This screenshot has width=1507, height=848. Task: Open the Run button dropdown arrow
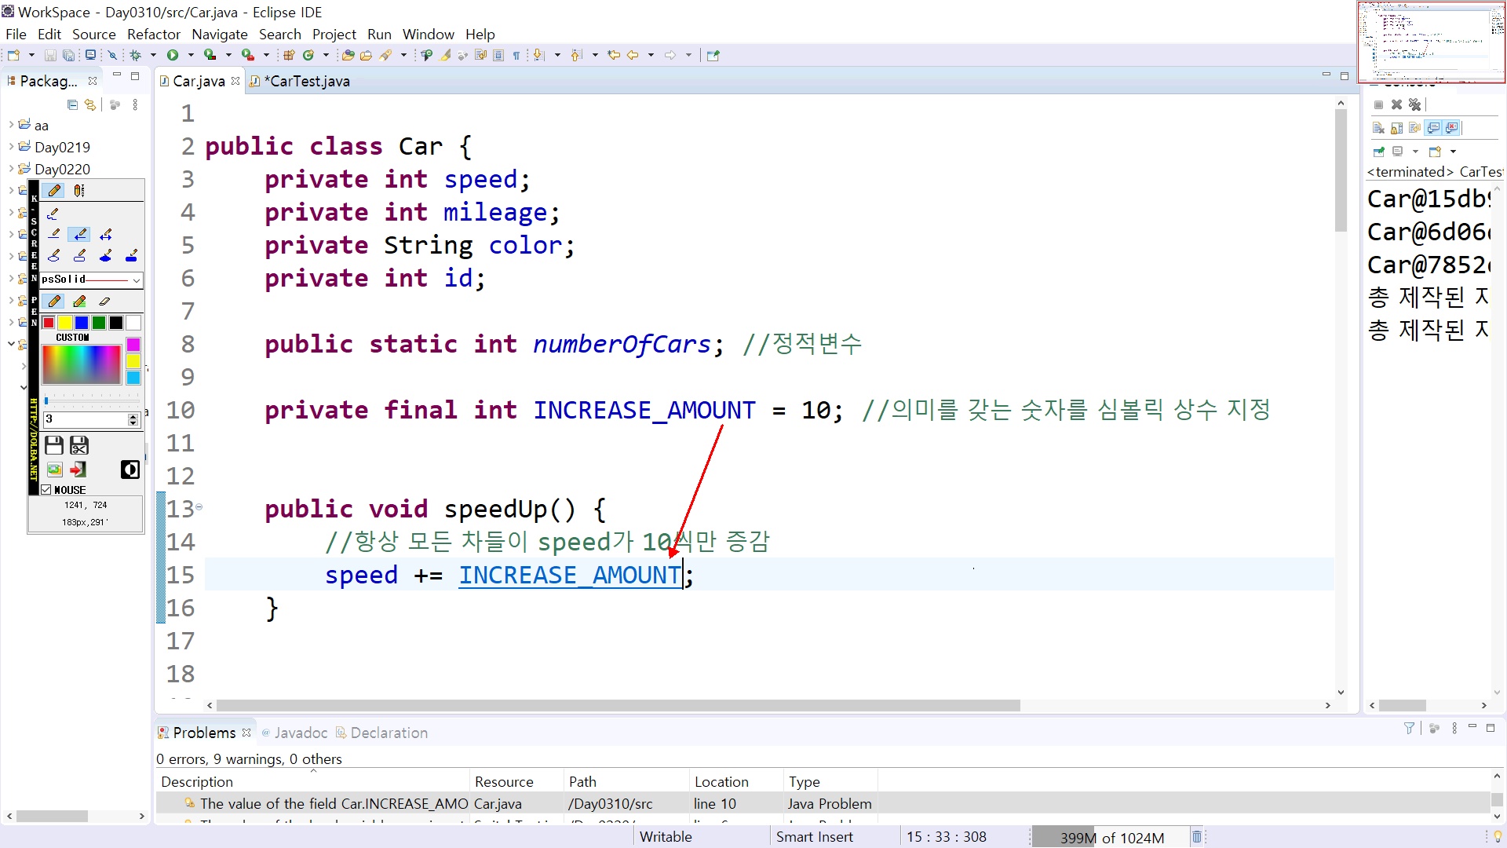coord(191,55)
